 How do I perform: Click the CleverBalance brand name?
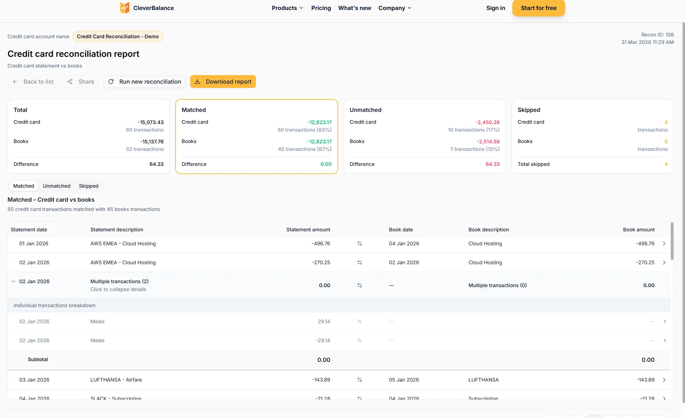point(154,8)
